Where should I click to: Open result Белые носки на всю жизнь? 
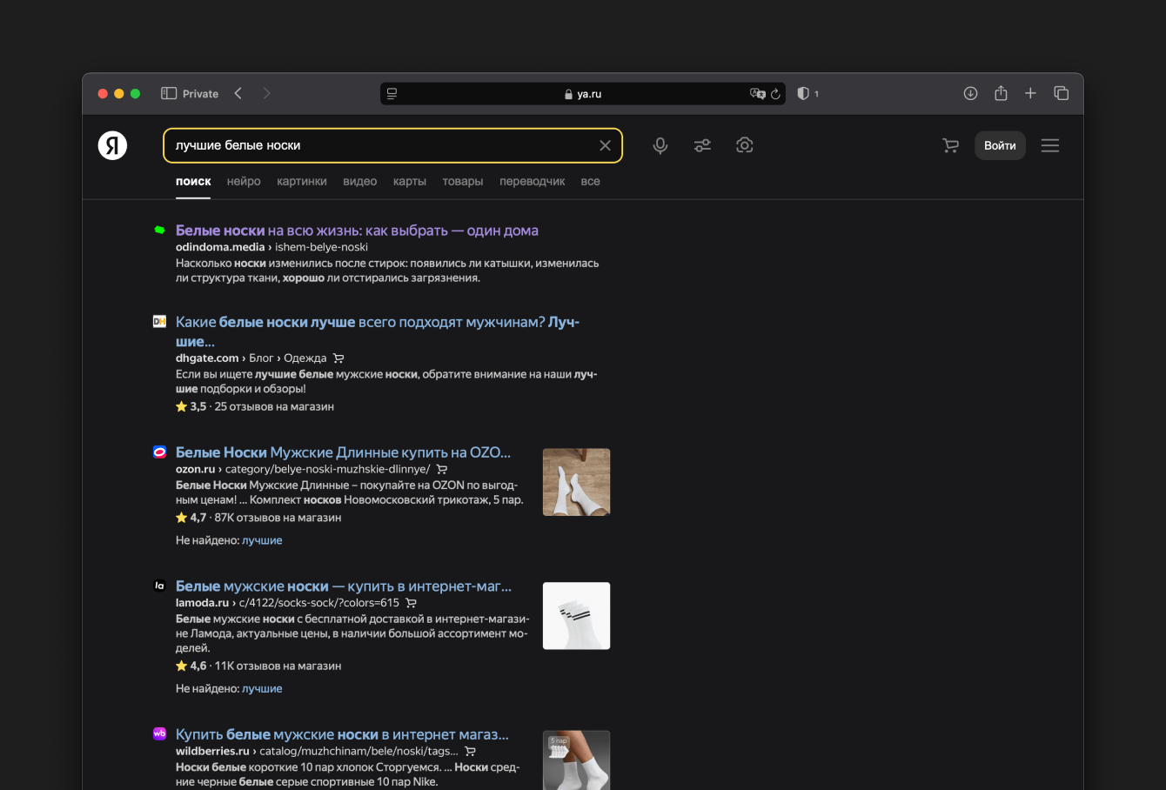coord(357,231)
